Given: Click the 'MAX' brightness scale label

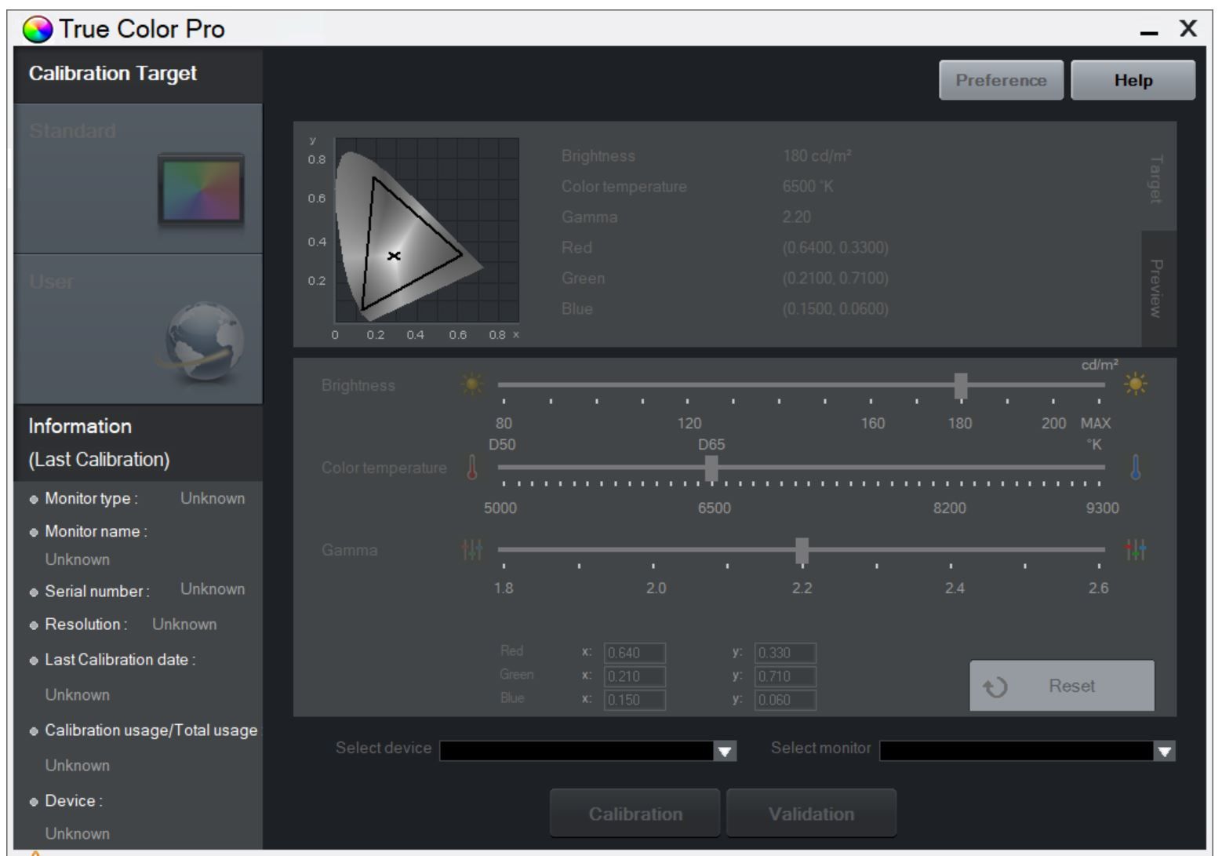Looking at the screenshot, I should [1096, 424].
